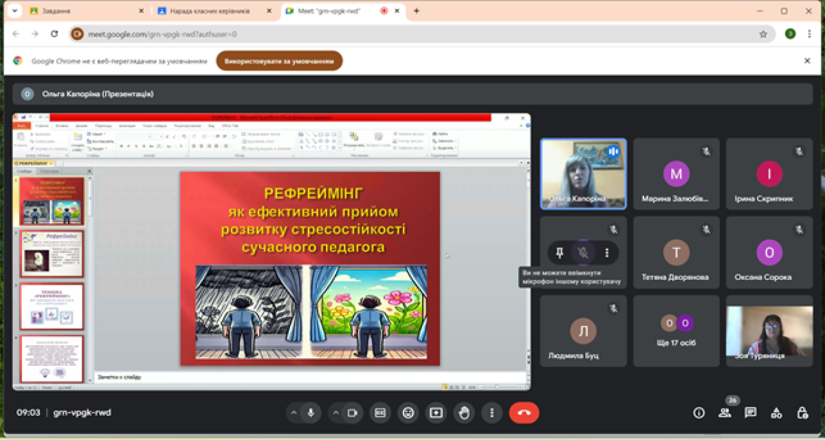Toggle your camera on or off
Viewport: 825px width, 440px height.
(x=353, y=412)
